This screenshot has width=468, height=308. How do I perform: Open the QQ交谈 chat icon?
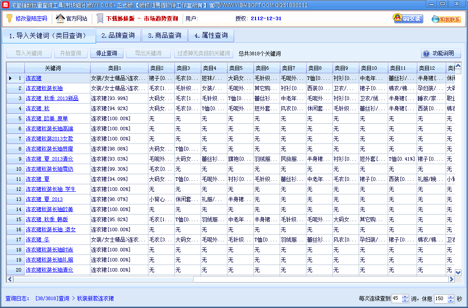pos(408,18)
